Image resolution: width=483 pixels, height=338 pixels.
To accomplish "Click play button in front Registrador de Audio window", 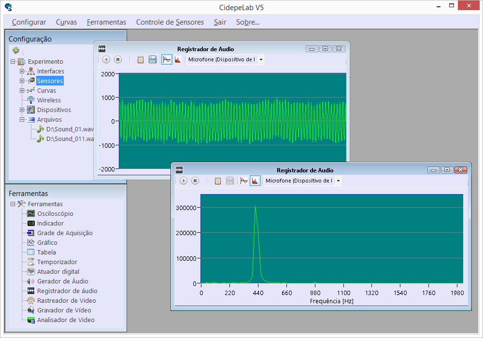I will pyautogui.click(x=184, y=181).
